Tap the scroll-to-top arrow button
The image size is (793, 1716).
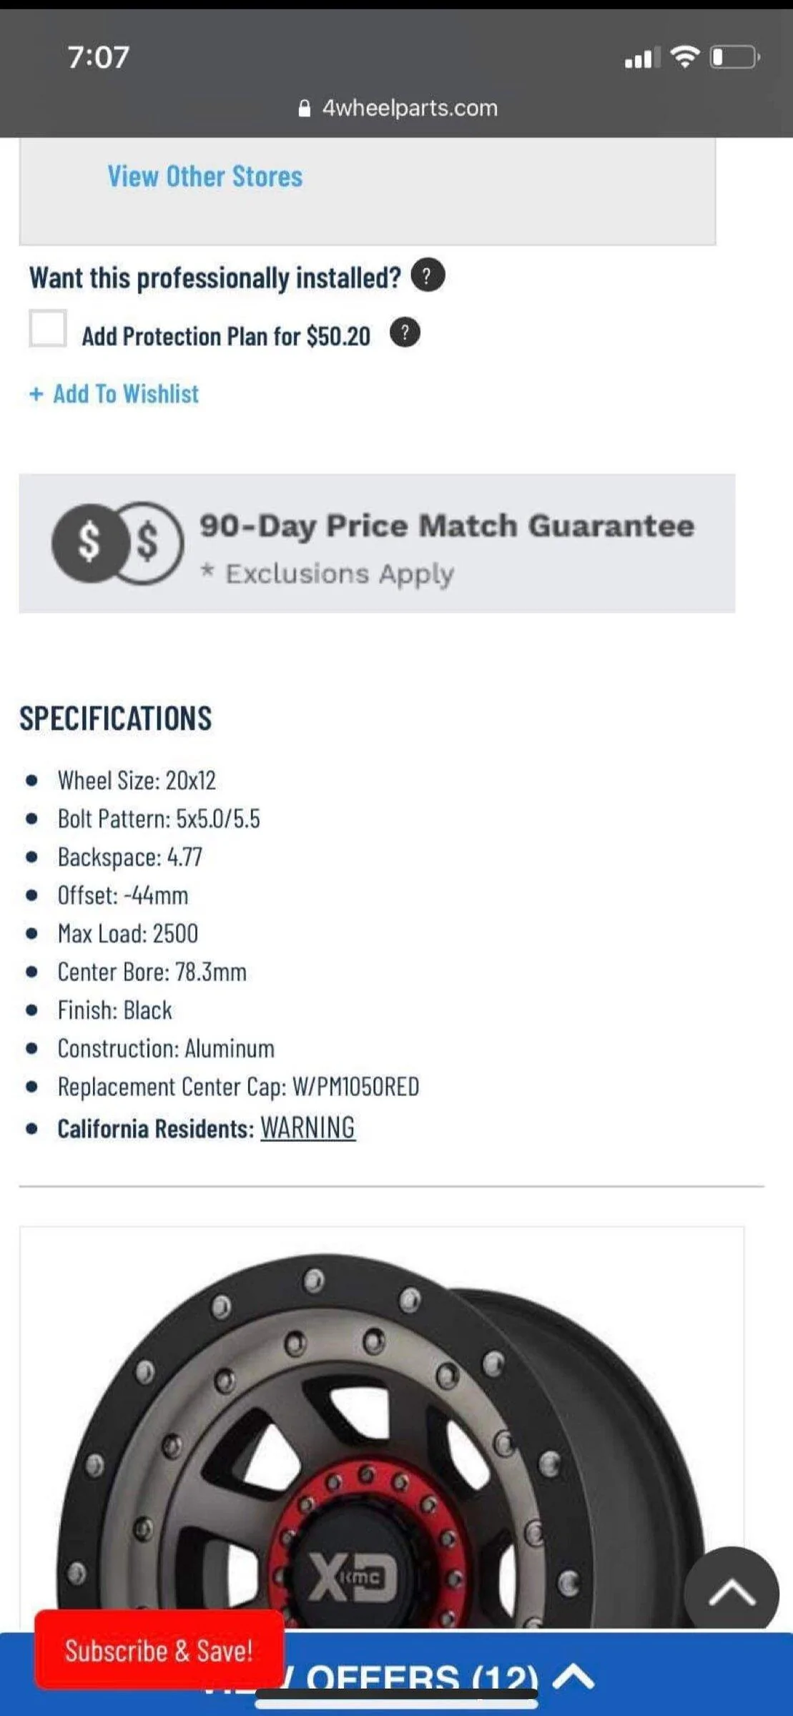(x=732, y=1594)
